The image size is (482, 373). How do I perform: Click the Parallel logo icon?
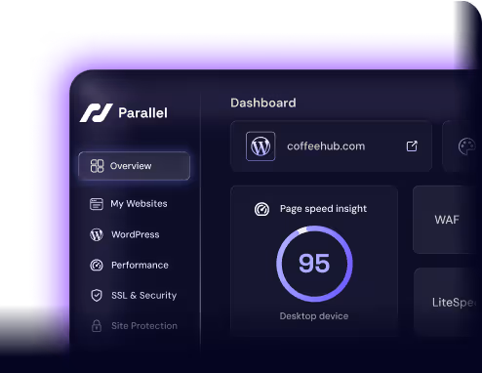tap(97, 113)
